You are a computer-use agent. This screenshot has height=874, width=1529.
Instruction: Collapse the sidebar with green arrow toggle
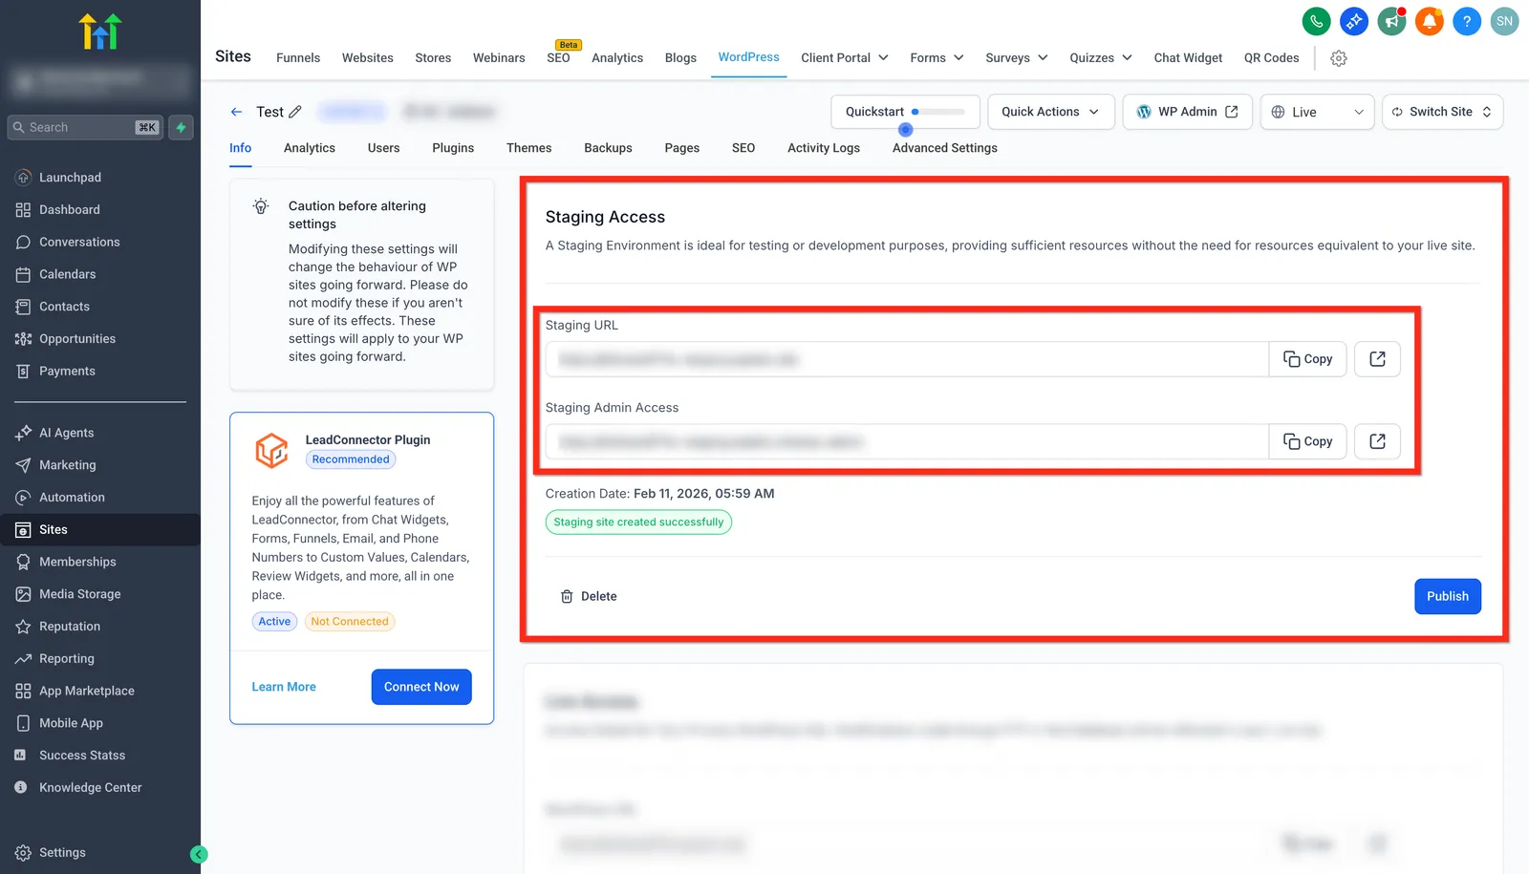coord(199,854)
